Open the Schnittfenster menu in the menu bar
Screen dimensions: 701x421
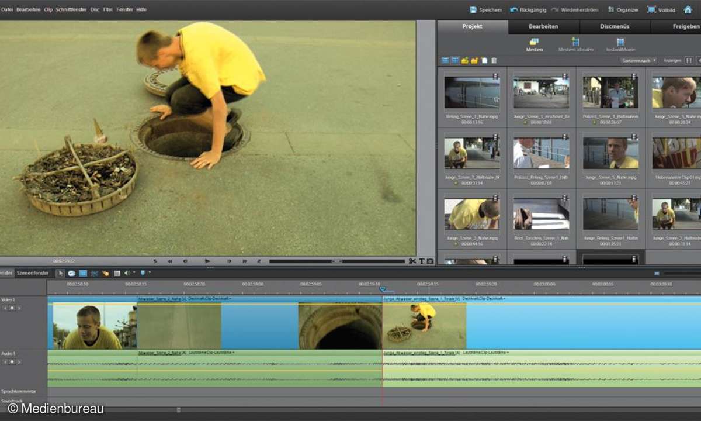[x=71, y=10]
